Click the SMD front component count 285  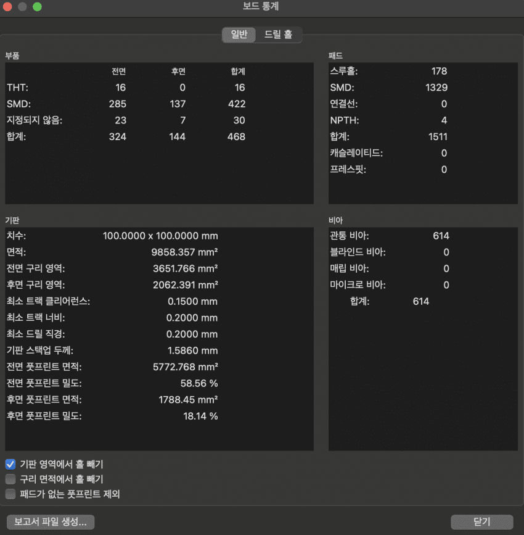(x=118, y=104)
